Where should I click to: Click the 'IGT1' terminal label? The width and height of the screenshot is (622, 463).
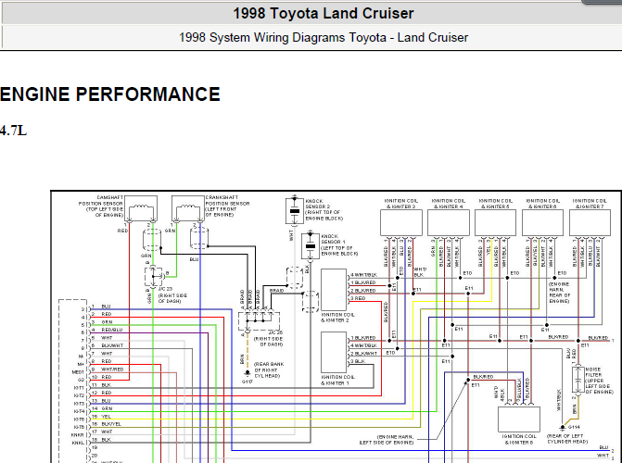click(79, 388)
